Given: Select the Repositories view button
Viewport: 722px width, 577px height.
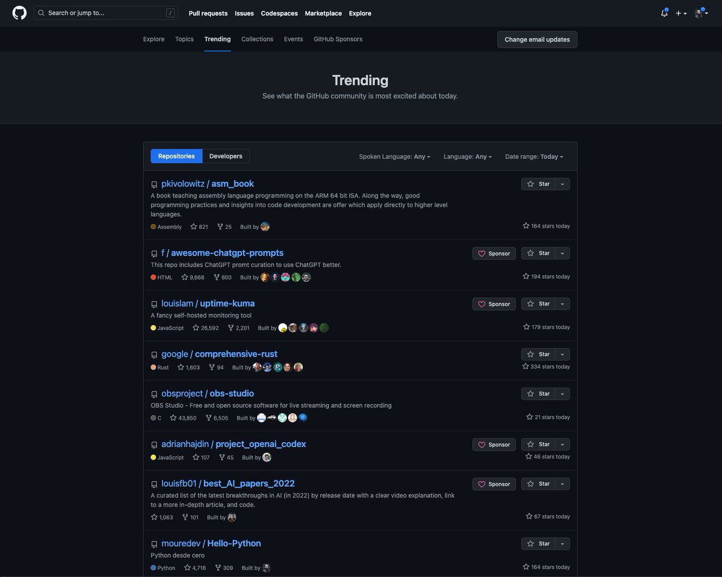Looking at the screenshot, I should [176, 157].
